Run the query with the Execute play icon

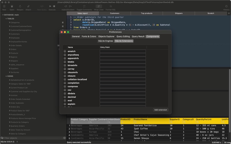pos(50,6)
